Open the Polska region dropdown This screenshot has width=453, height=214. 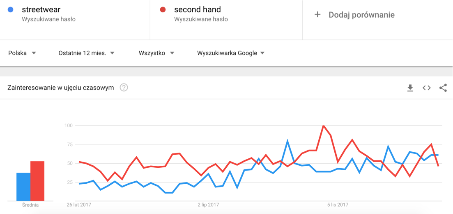(x=22, y=53)
